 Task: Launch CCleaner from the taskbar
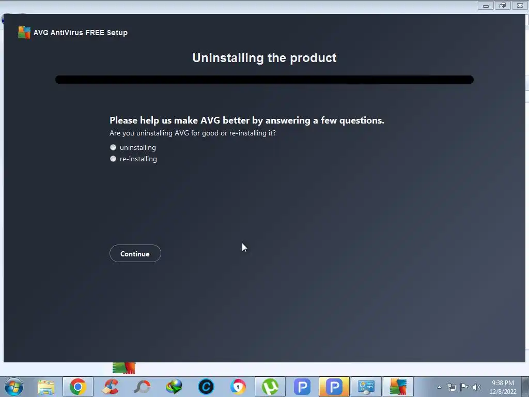tap(110, 387)
